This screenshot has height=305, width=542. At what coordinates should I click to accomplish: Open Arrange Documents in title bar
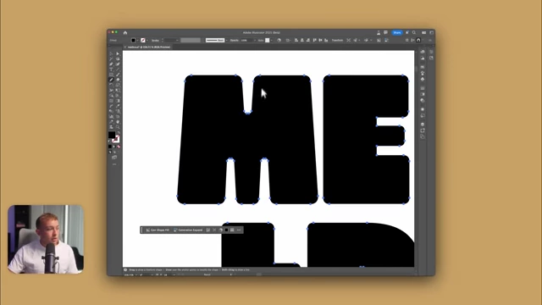click(x=423, y=32)
